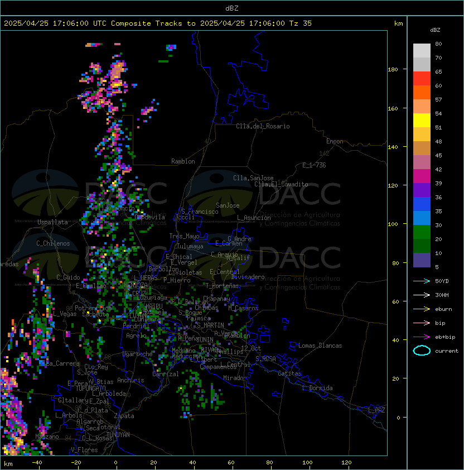This screenshot has width=464, height=470.
Task: Click the 'C_Chilenos' place label
Action: (53, 243)
